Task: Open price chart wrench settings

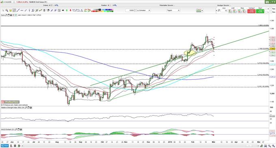Action: tap(6, 15)
